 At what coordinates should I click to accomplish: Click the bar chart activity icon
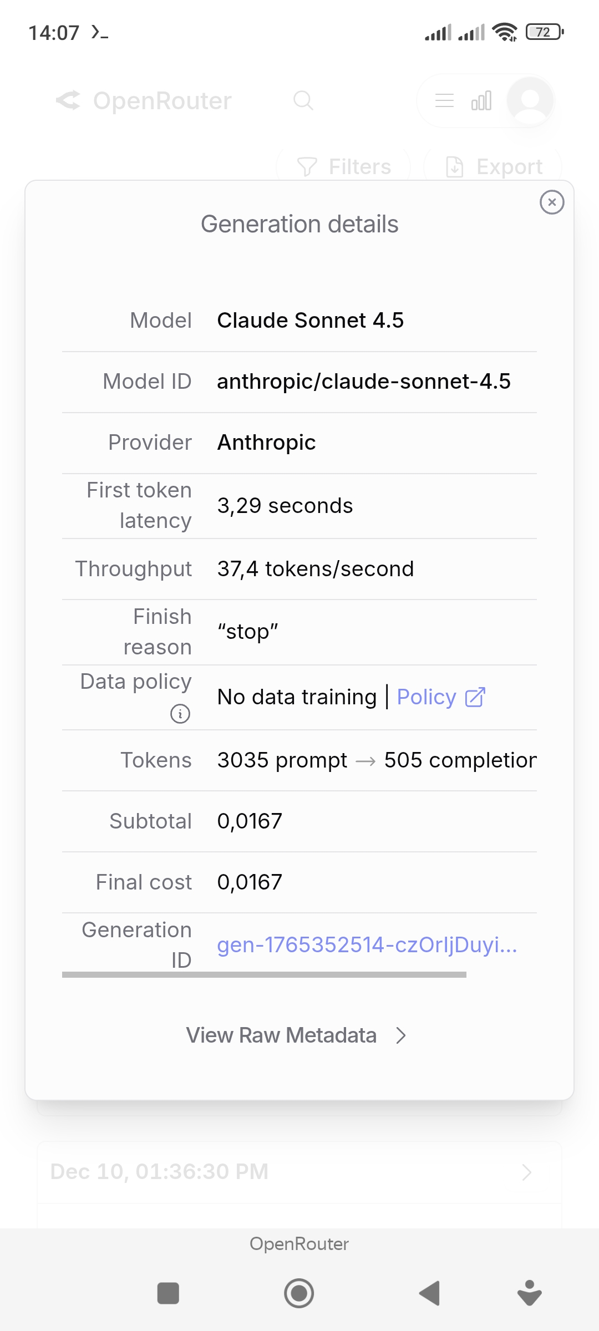[x=481, y=101]
